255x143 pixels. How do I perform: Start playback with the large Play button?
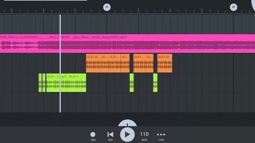tap(127, 134)
